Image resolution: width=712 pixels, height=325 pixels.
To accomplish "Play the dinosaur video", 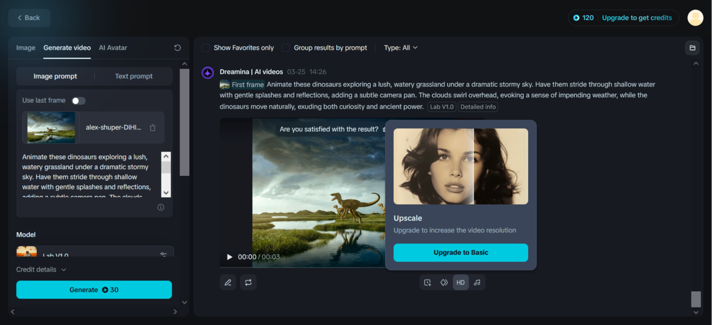I will [x=230, y=257].
